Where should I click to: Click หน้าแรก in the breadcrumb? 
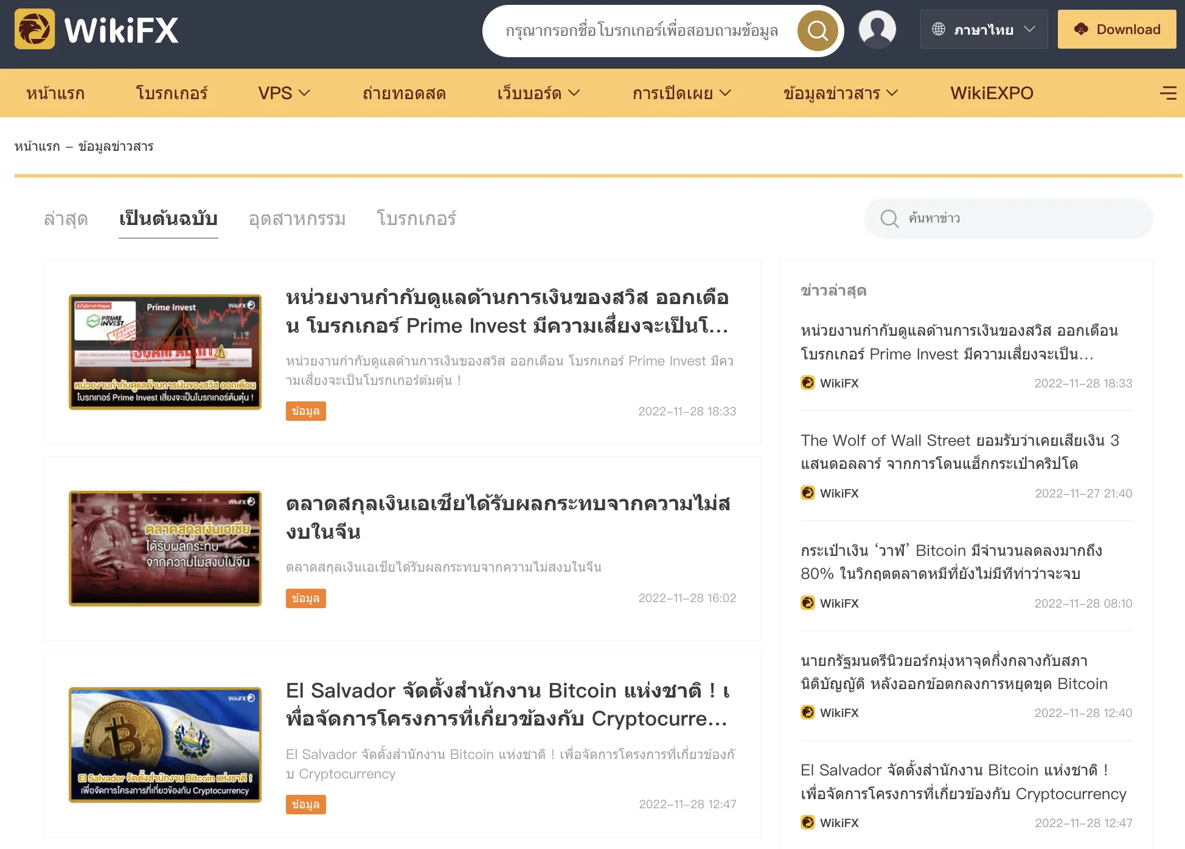37,147
